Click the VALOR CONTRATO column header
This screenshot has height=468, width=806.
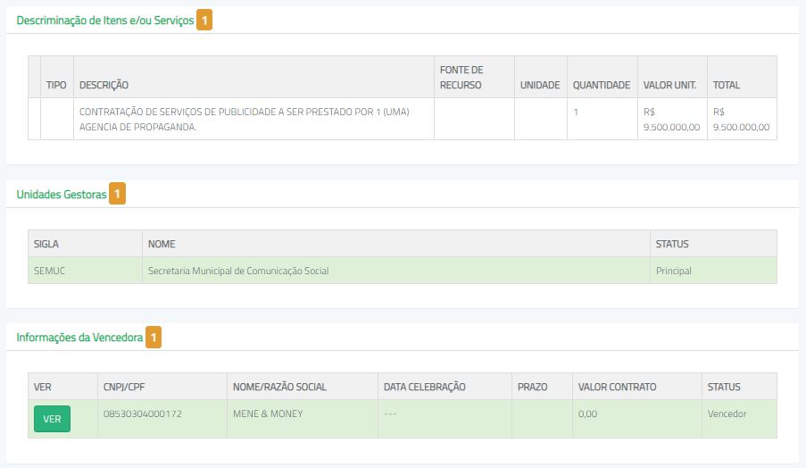[x=617, y=387]
